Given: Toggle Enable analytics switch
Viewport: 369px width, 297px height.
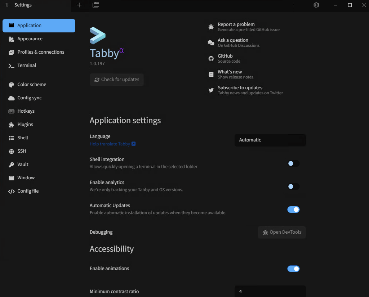Looking at the screenshot, I should click(293, 186).
